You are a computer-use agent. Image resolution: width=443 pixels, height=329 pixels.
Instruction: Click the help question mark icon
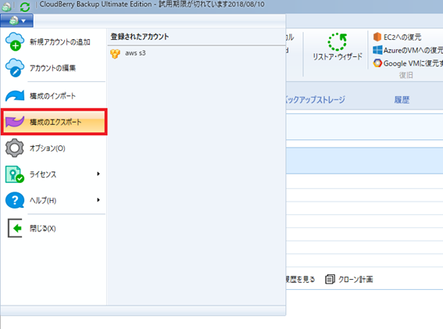click(15, 200)
